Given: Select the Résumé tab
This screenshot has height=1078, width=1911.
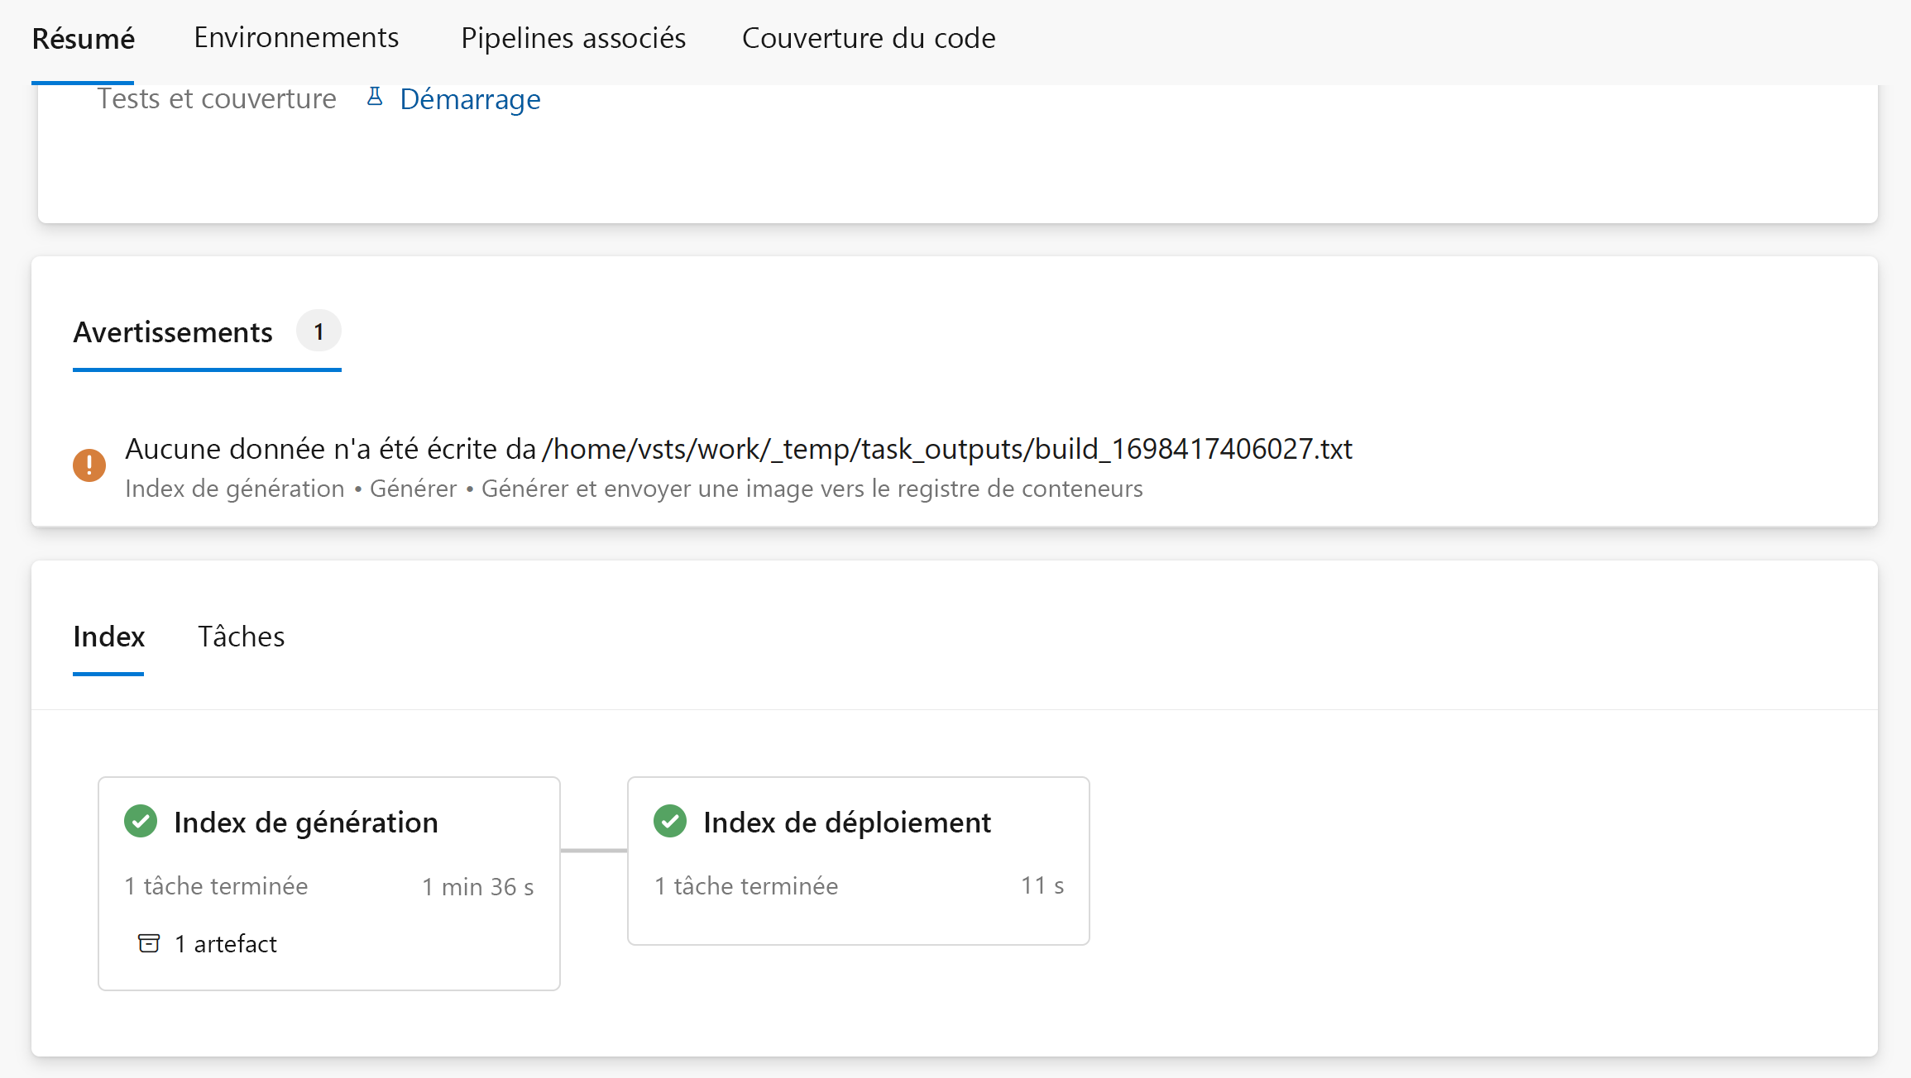Looking at the screenshot, I should [x=83, y=37].
